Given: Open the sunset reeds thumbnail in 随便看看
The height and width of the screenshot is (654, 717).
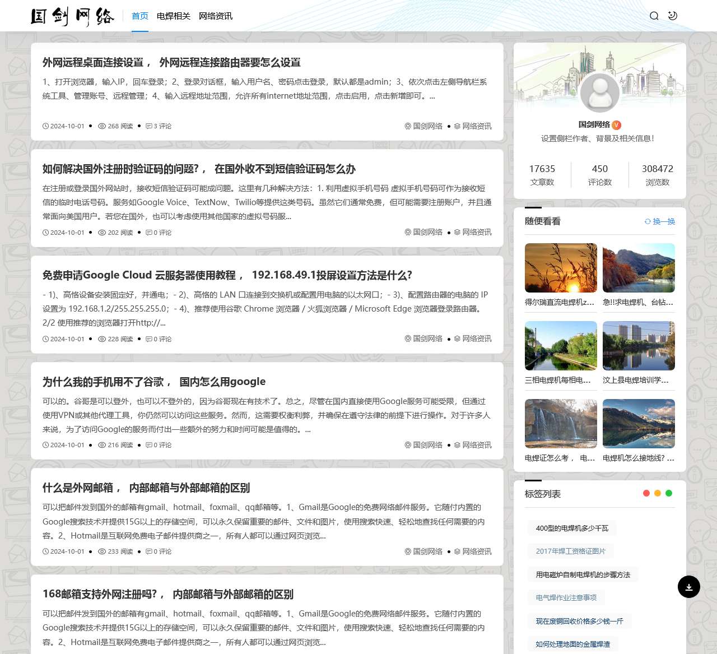Looking at the screenshot, I should point(561,267).
